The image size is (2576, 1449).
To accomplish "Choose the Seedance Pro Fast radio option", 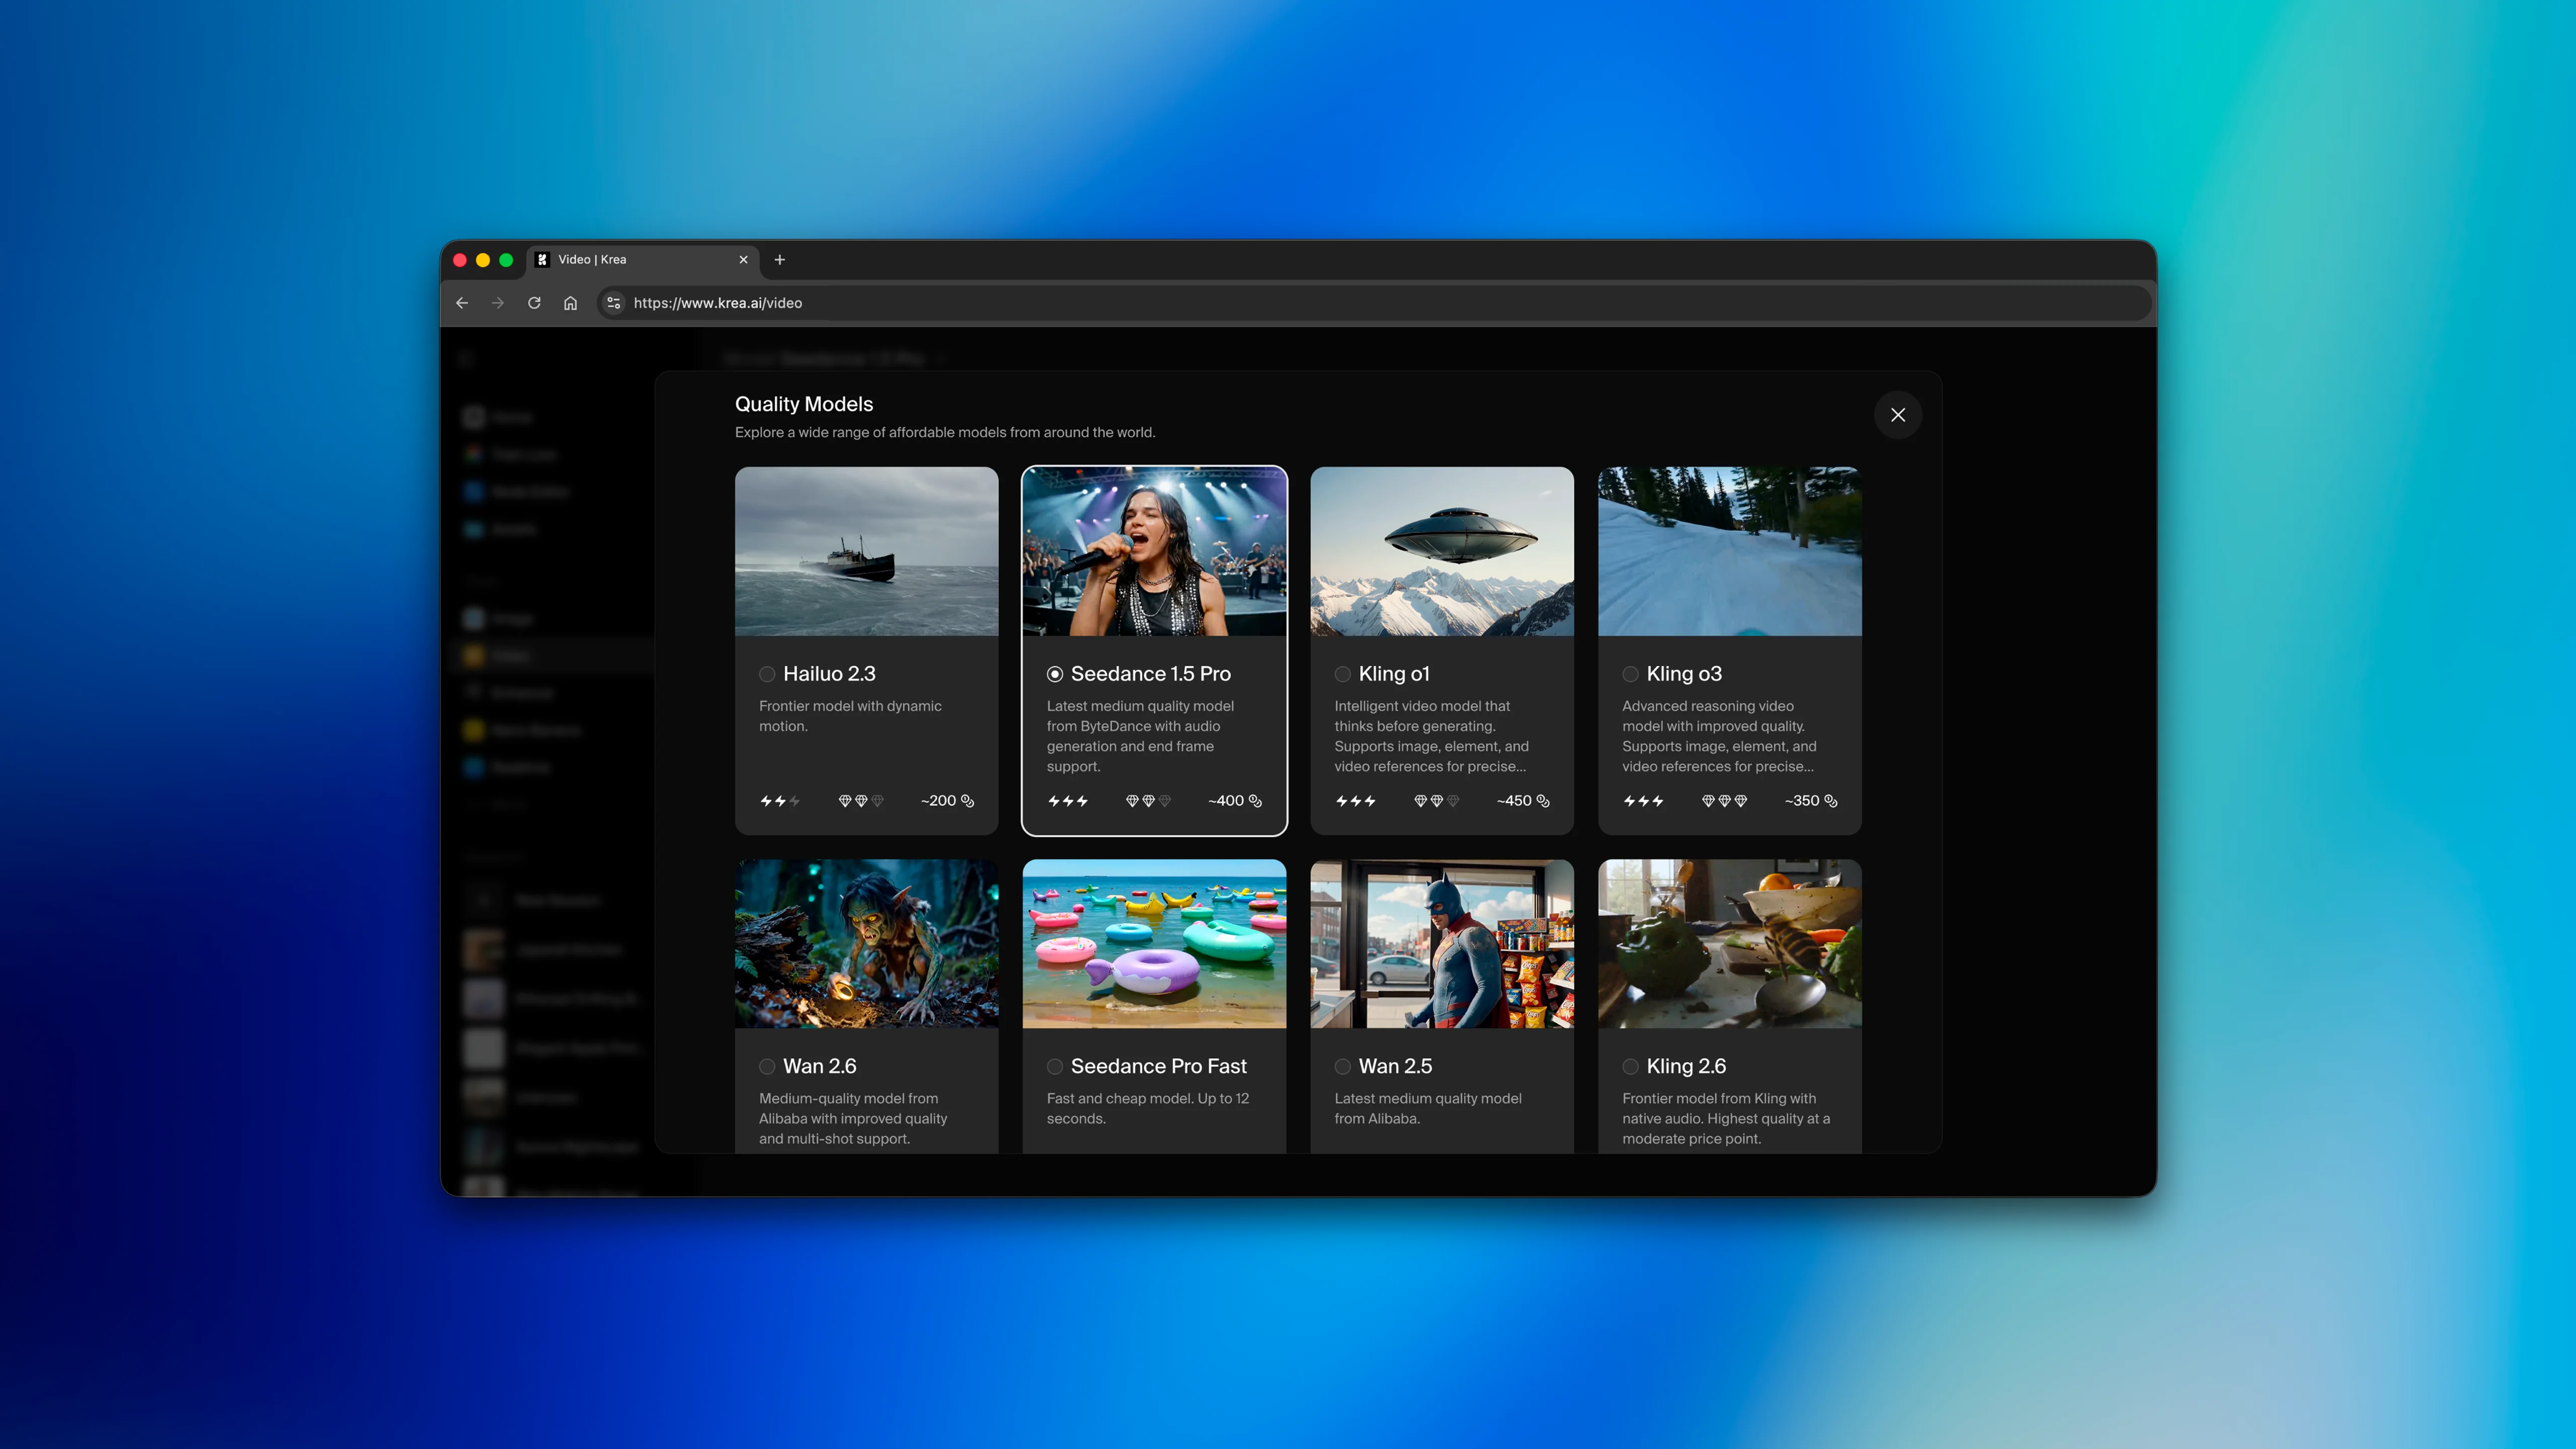I will (1054, 1066).
